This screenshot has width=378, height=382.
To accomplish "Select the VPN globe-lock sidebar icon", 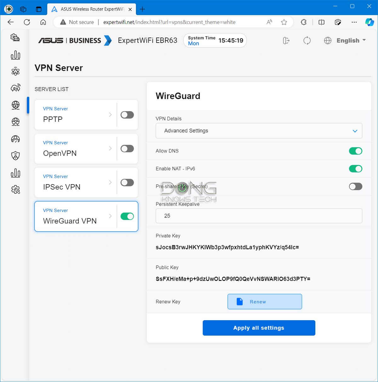I will [x=15, y=105].
